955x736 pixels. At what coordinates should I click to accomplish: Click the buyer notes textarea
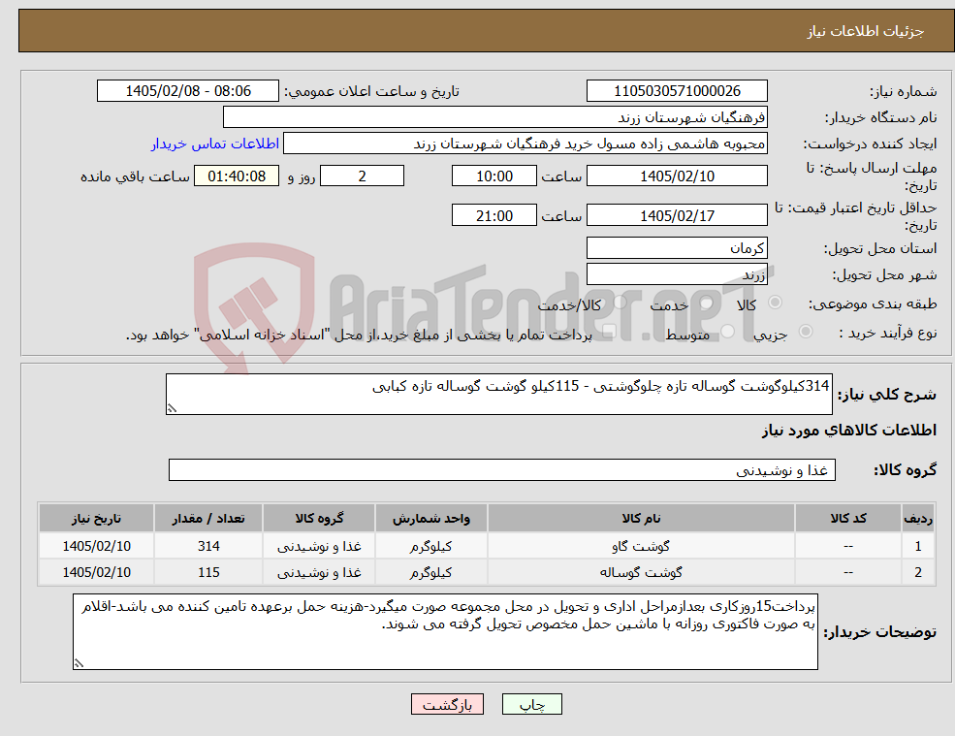pyautogui.click(x=445, y=632)
